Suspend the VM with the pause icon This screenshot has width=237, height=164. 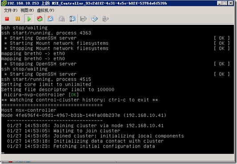[x=18, y=19]
